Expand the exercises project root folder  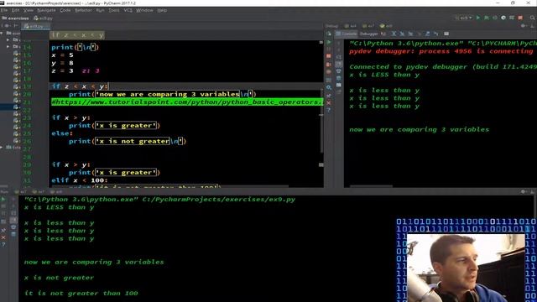point(2,34)
